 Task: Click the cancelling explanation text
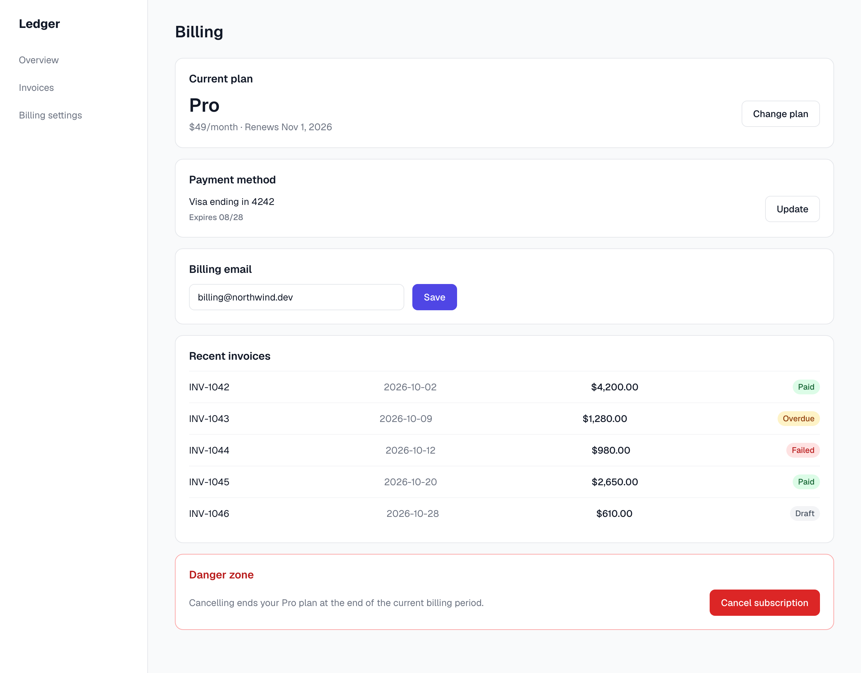pos(336,603)
